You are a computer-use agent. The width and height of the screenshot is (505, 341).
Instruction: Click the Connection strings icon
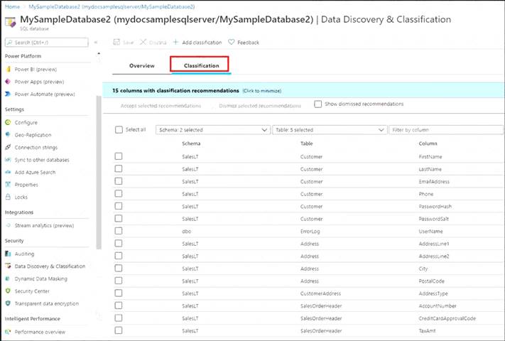coord(8,147)
